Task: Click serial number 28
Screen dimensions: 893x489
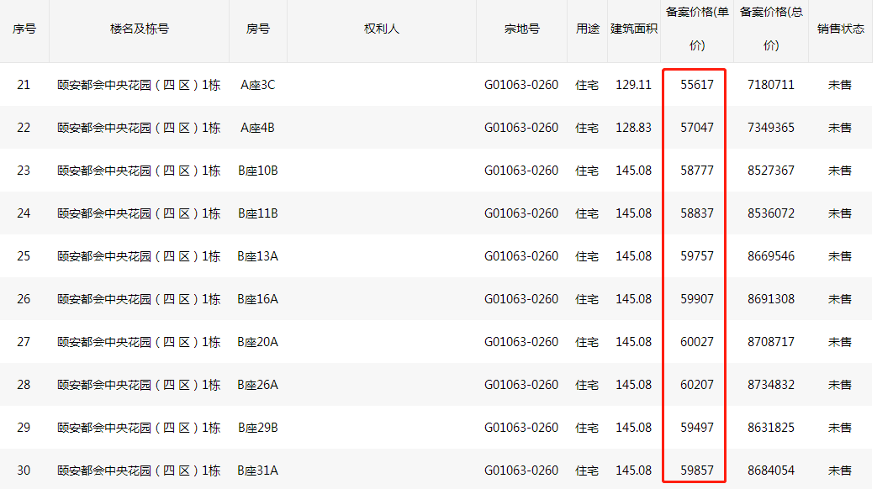Action: point(24,385)
